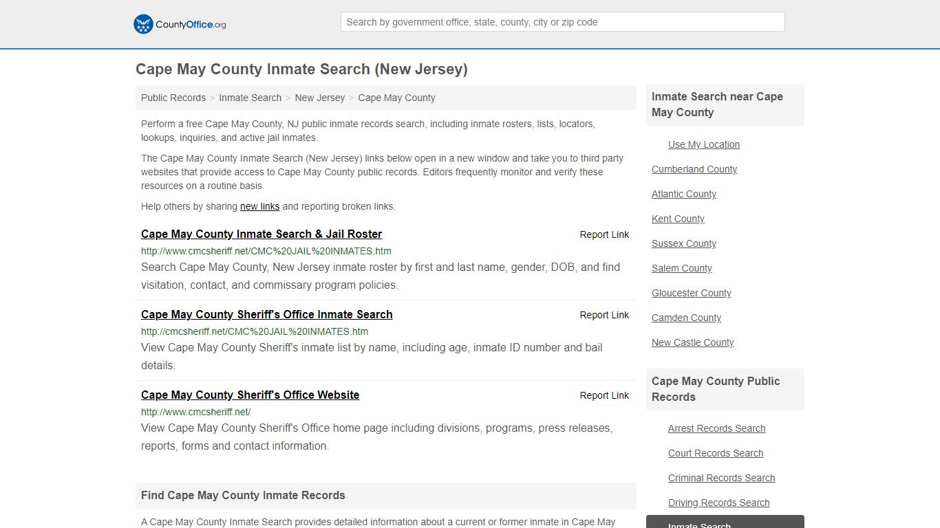Choose Use My Location

(x=704, y=144)
